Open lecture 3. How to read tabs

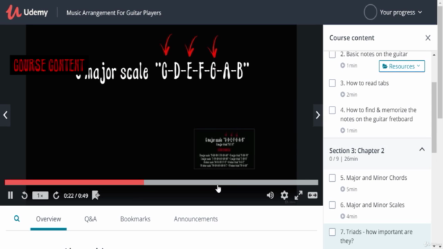[x=365, y=83]
